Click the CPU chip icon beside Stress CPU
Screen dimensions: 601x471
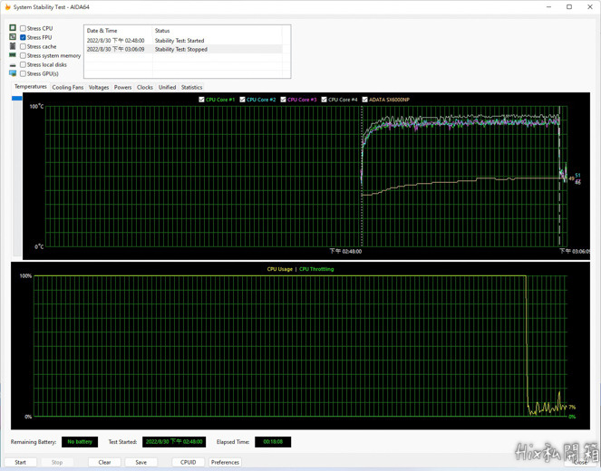coord(13,28)
